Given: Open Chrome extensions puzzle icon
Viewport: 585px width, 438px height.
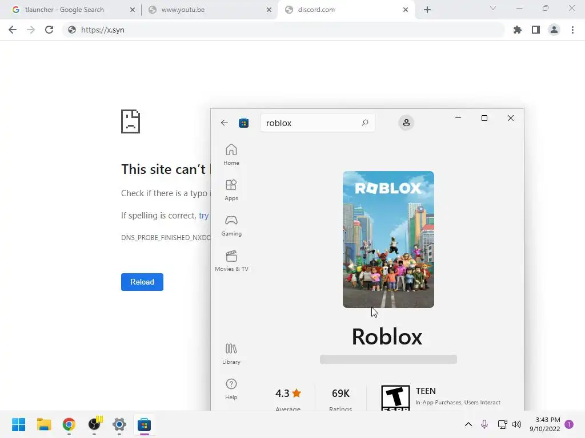Looking at the screenshot, I should pyautogui.click(x=518, y=30).
